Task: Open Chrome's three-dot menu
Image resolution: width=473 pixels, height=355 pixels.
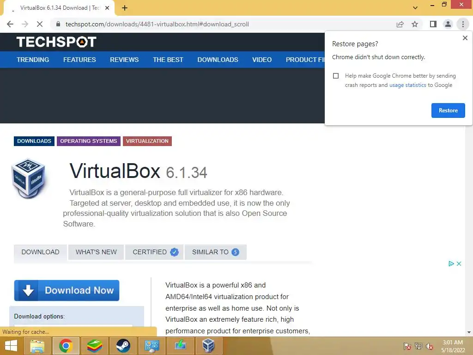Action: pos(463,24)
